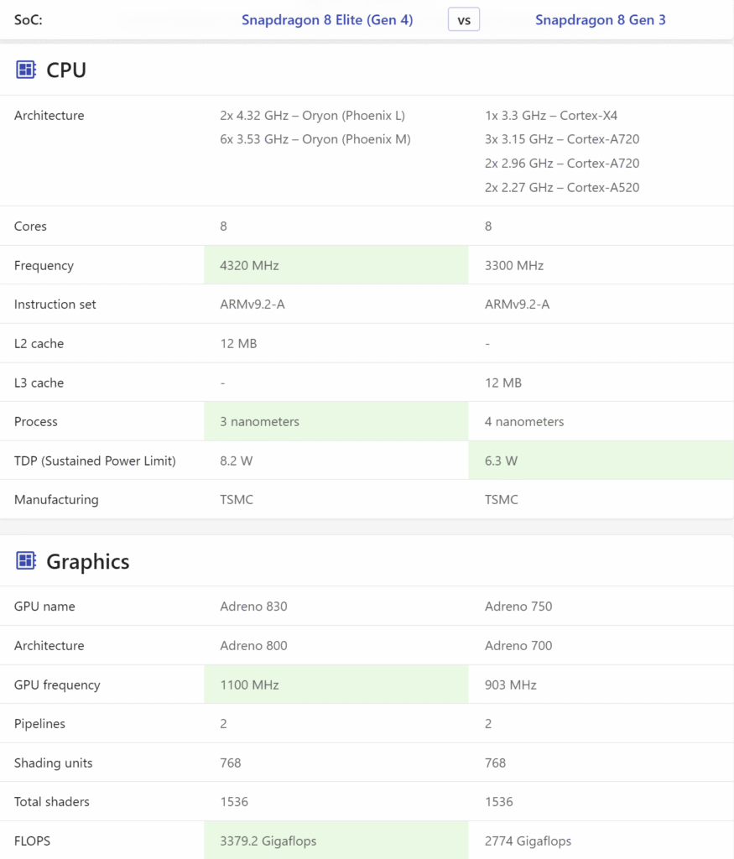
Task: Click the TDP (Sustained Power Limit) row label
Action: [x=95, y=461]
